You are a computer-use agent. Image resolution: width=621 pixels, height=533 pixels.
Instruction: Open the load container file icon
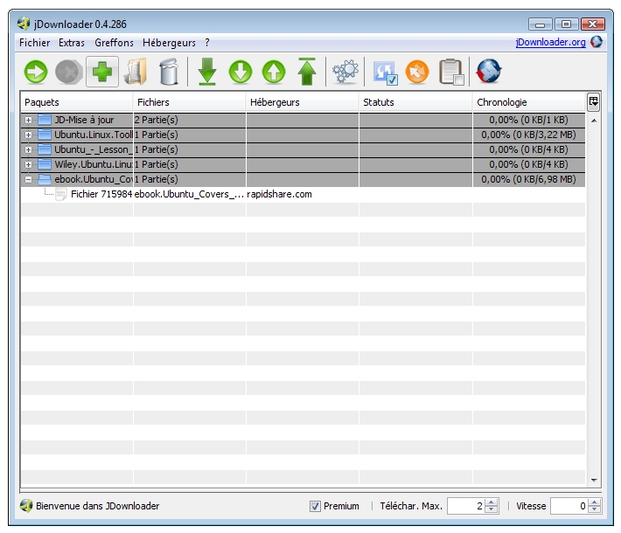tap(136, 72)
